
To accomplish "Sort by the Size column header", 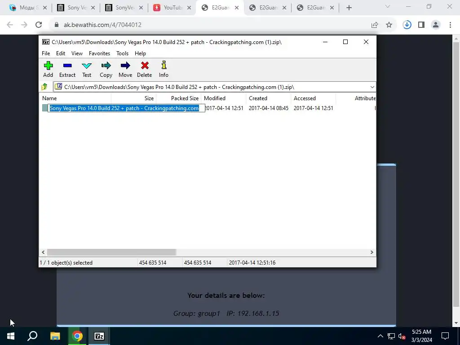I will (x=134, y=98).
